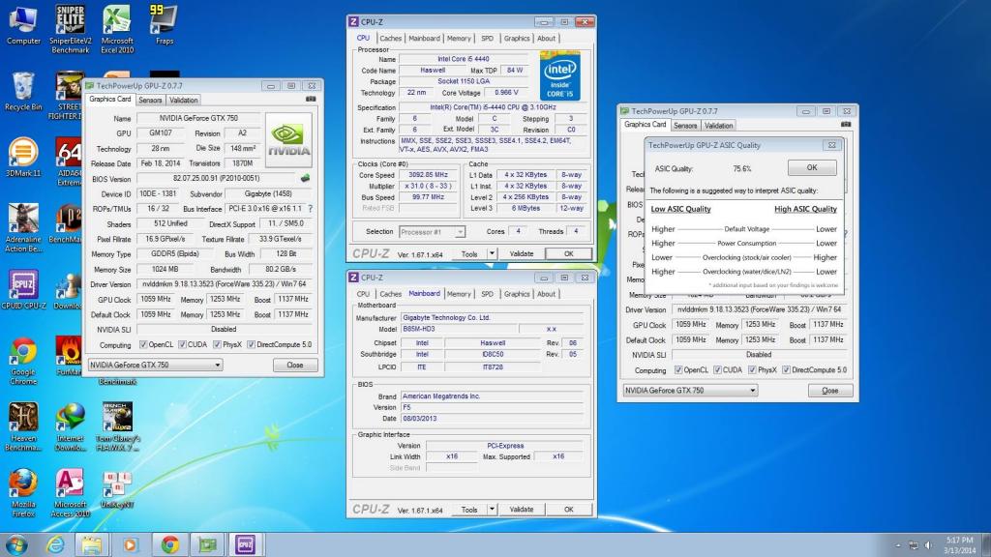Launch CPUID CPU-Z desktop shortcut
This screenshot has width=991, height=557.
pos(23,290)
